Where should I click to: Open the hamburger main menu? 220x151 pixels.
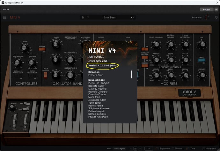[x=4, y=17]
